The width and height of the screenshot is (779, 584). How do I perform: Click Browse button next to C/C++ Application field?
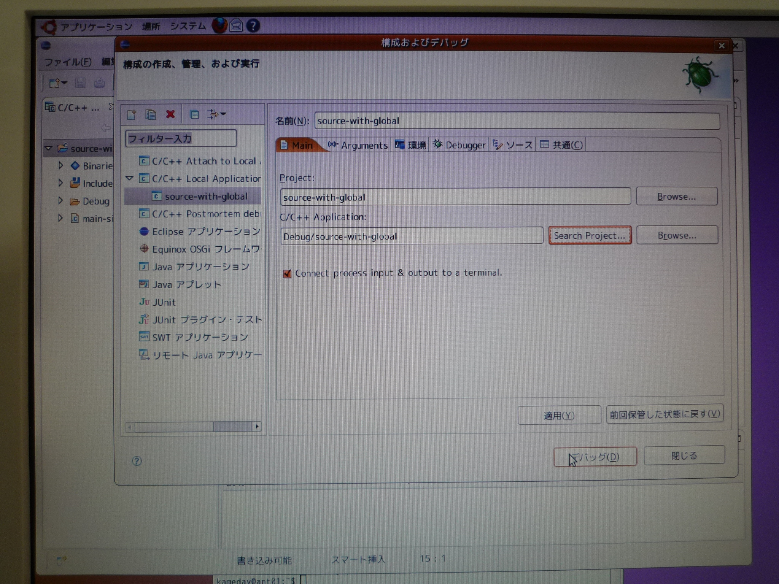[x=677, y=235]
